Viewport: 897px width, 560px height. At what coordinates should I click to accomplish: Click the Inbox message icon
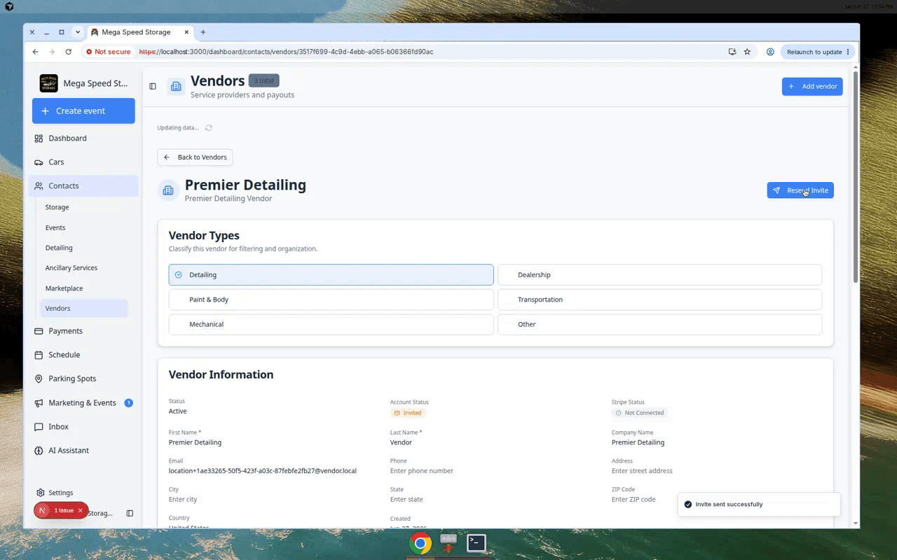39,427
